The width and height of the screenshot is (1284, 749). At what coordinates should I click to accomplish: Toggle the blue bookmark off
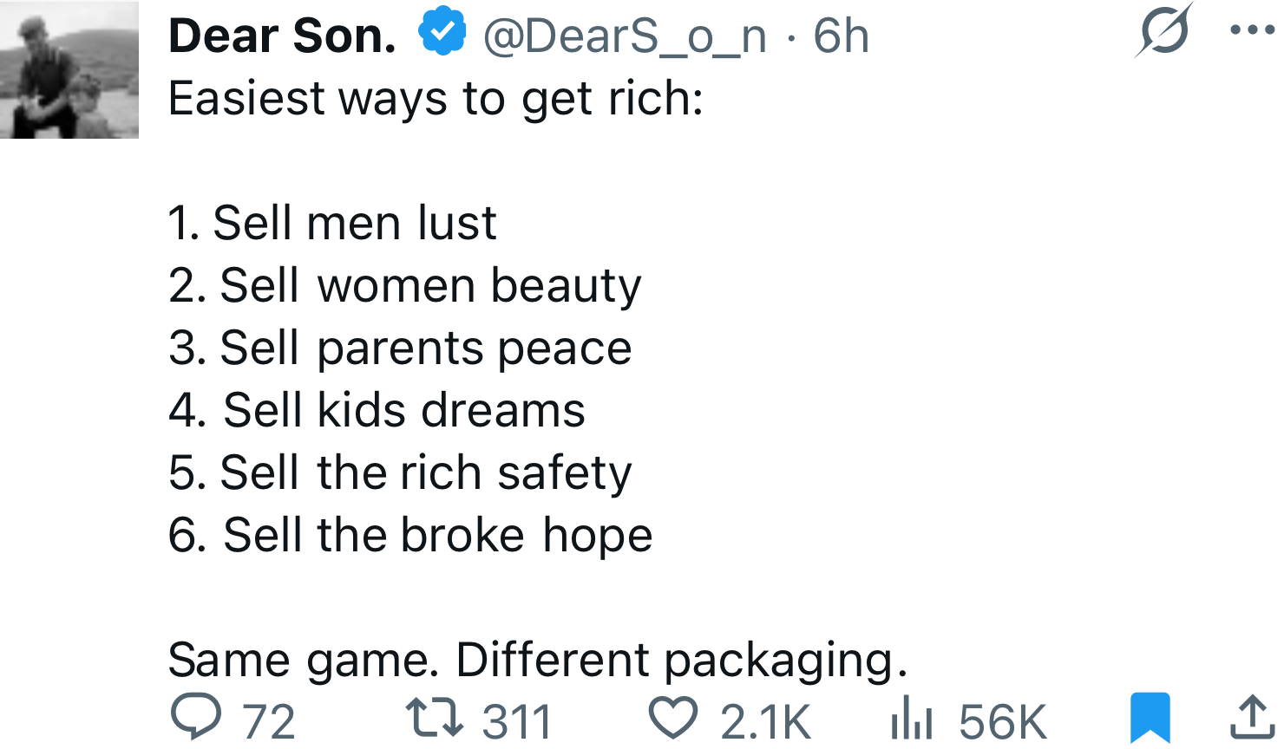coord(1150,718)
